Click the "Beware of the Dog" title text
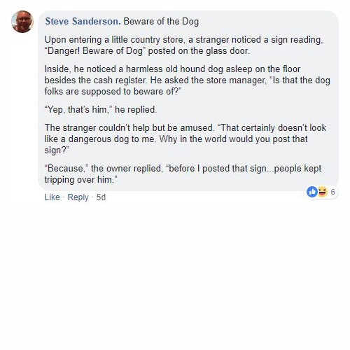This screenshot has width=350, height=350. (161, 21)
